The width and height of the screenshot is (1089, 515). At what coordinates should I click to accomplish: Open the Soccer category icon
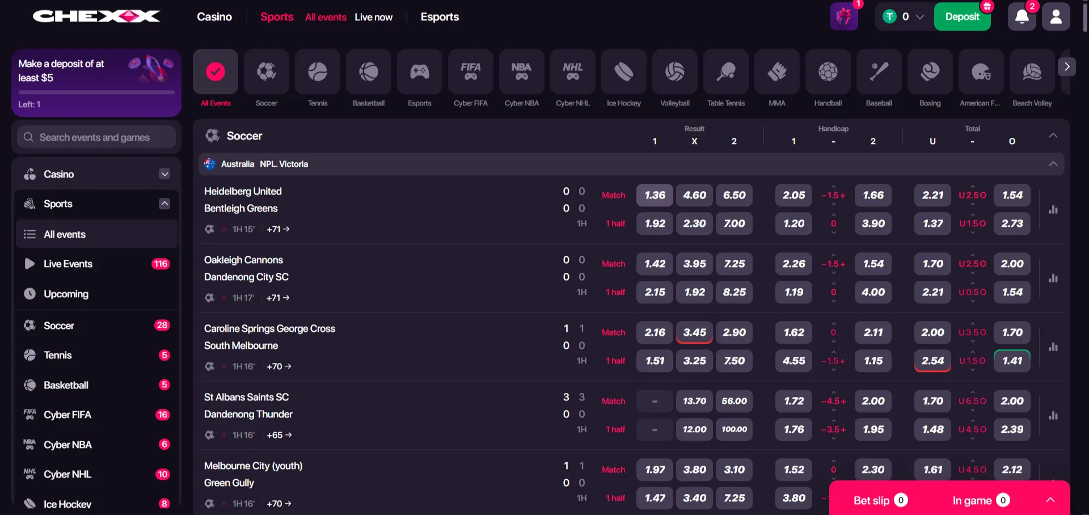267,72
